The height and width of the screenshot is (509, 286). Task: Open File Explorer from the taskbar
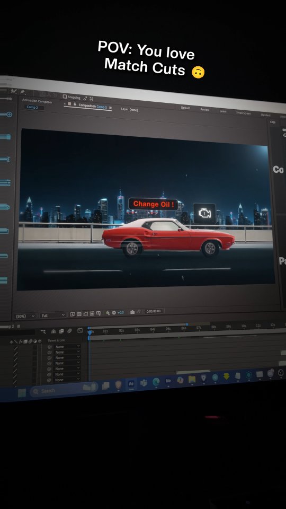click(x=192, y=379)
